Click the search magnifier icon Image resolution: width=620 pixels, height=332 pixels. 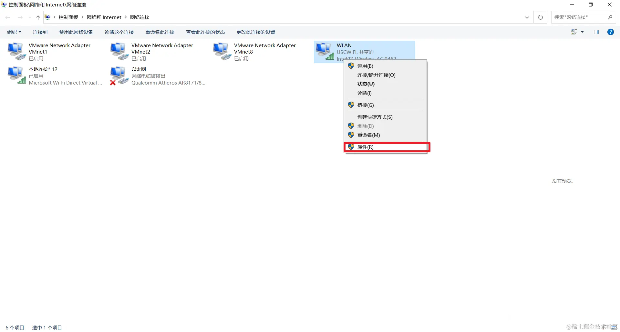[x=610, y=17]
